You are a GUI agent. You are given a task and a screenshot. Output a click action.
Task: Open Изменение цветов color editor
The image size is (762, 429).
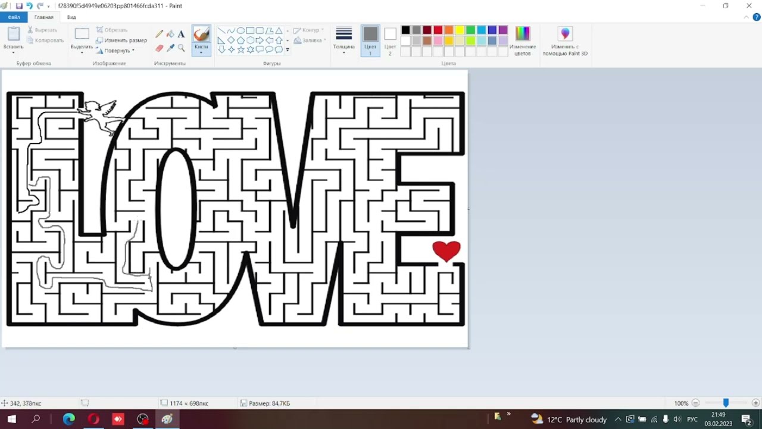click(522, 41)
